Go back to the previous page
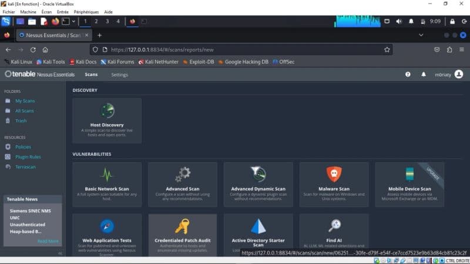470x264 pixels. click(x=8, y=50)
